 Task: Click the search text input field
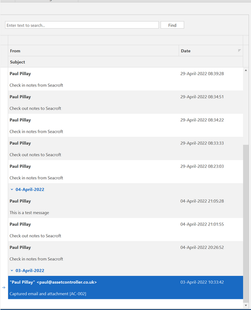point(82,25)
